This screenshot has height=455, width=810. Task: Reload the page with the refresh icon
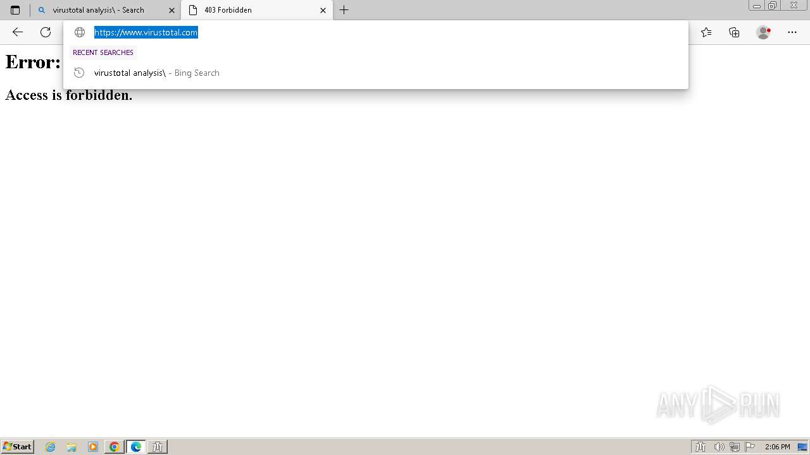pos(46,32)
